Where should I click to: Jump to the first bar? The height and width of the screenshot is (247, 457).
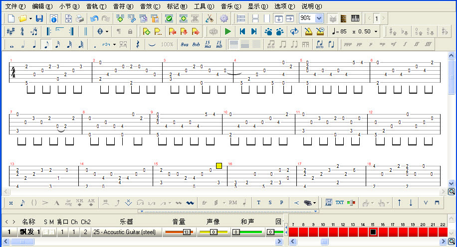pyautogui.click(x=242, y=31)
